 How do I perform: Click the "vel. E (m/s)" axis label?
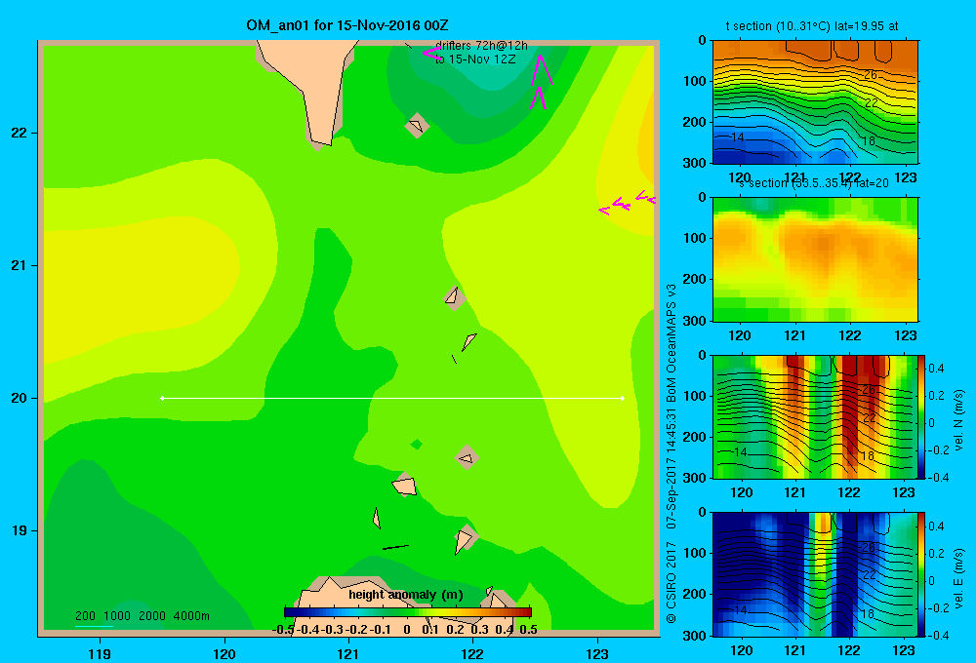[958, 577]
